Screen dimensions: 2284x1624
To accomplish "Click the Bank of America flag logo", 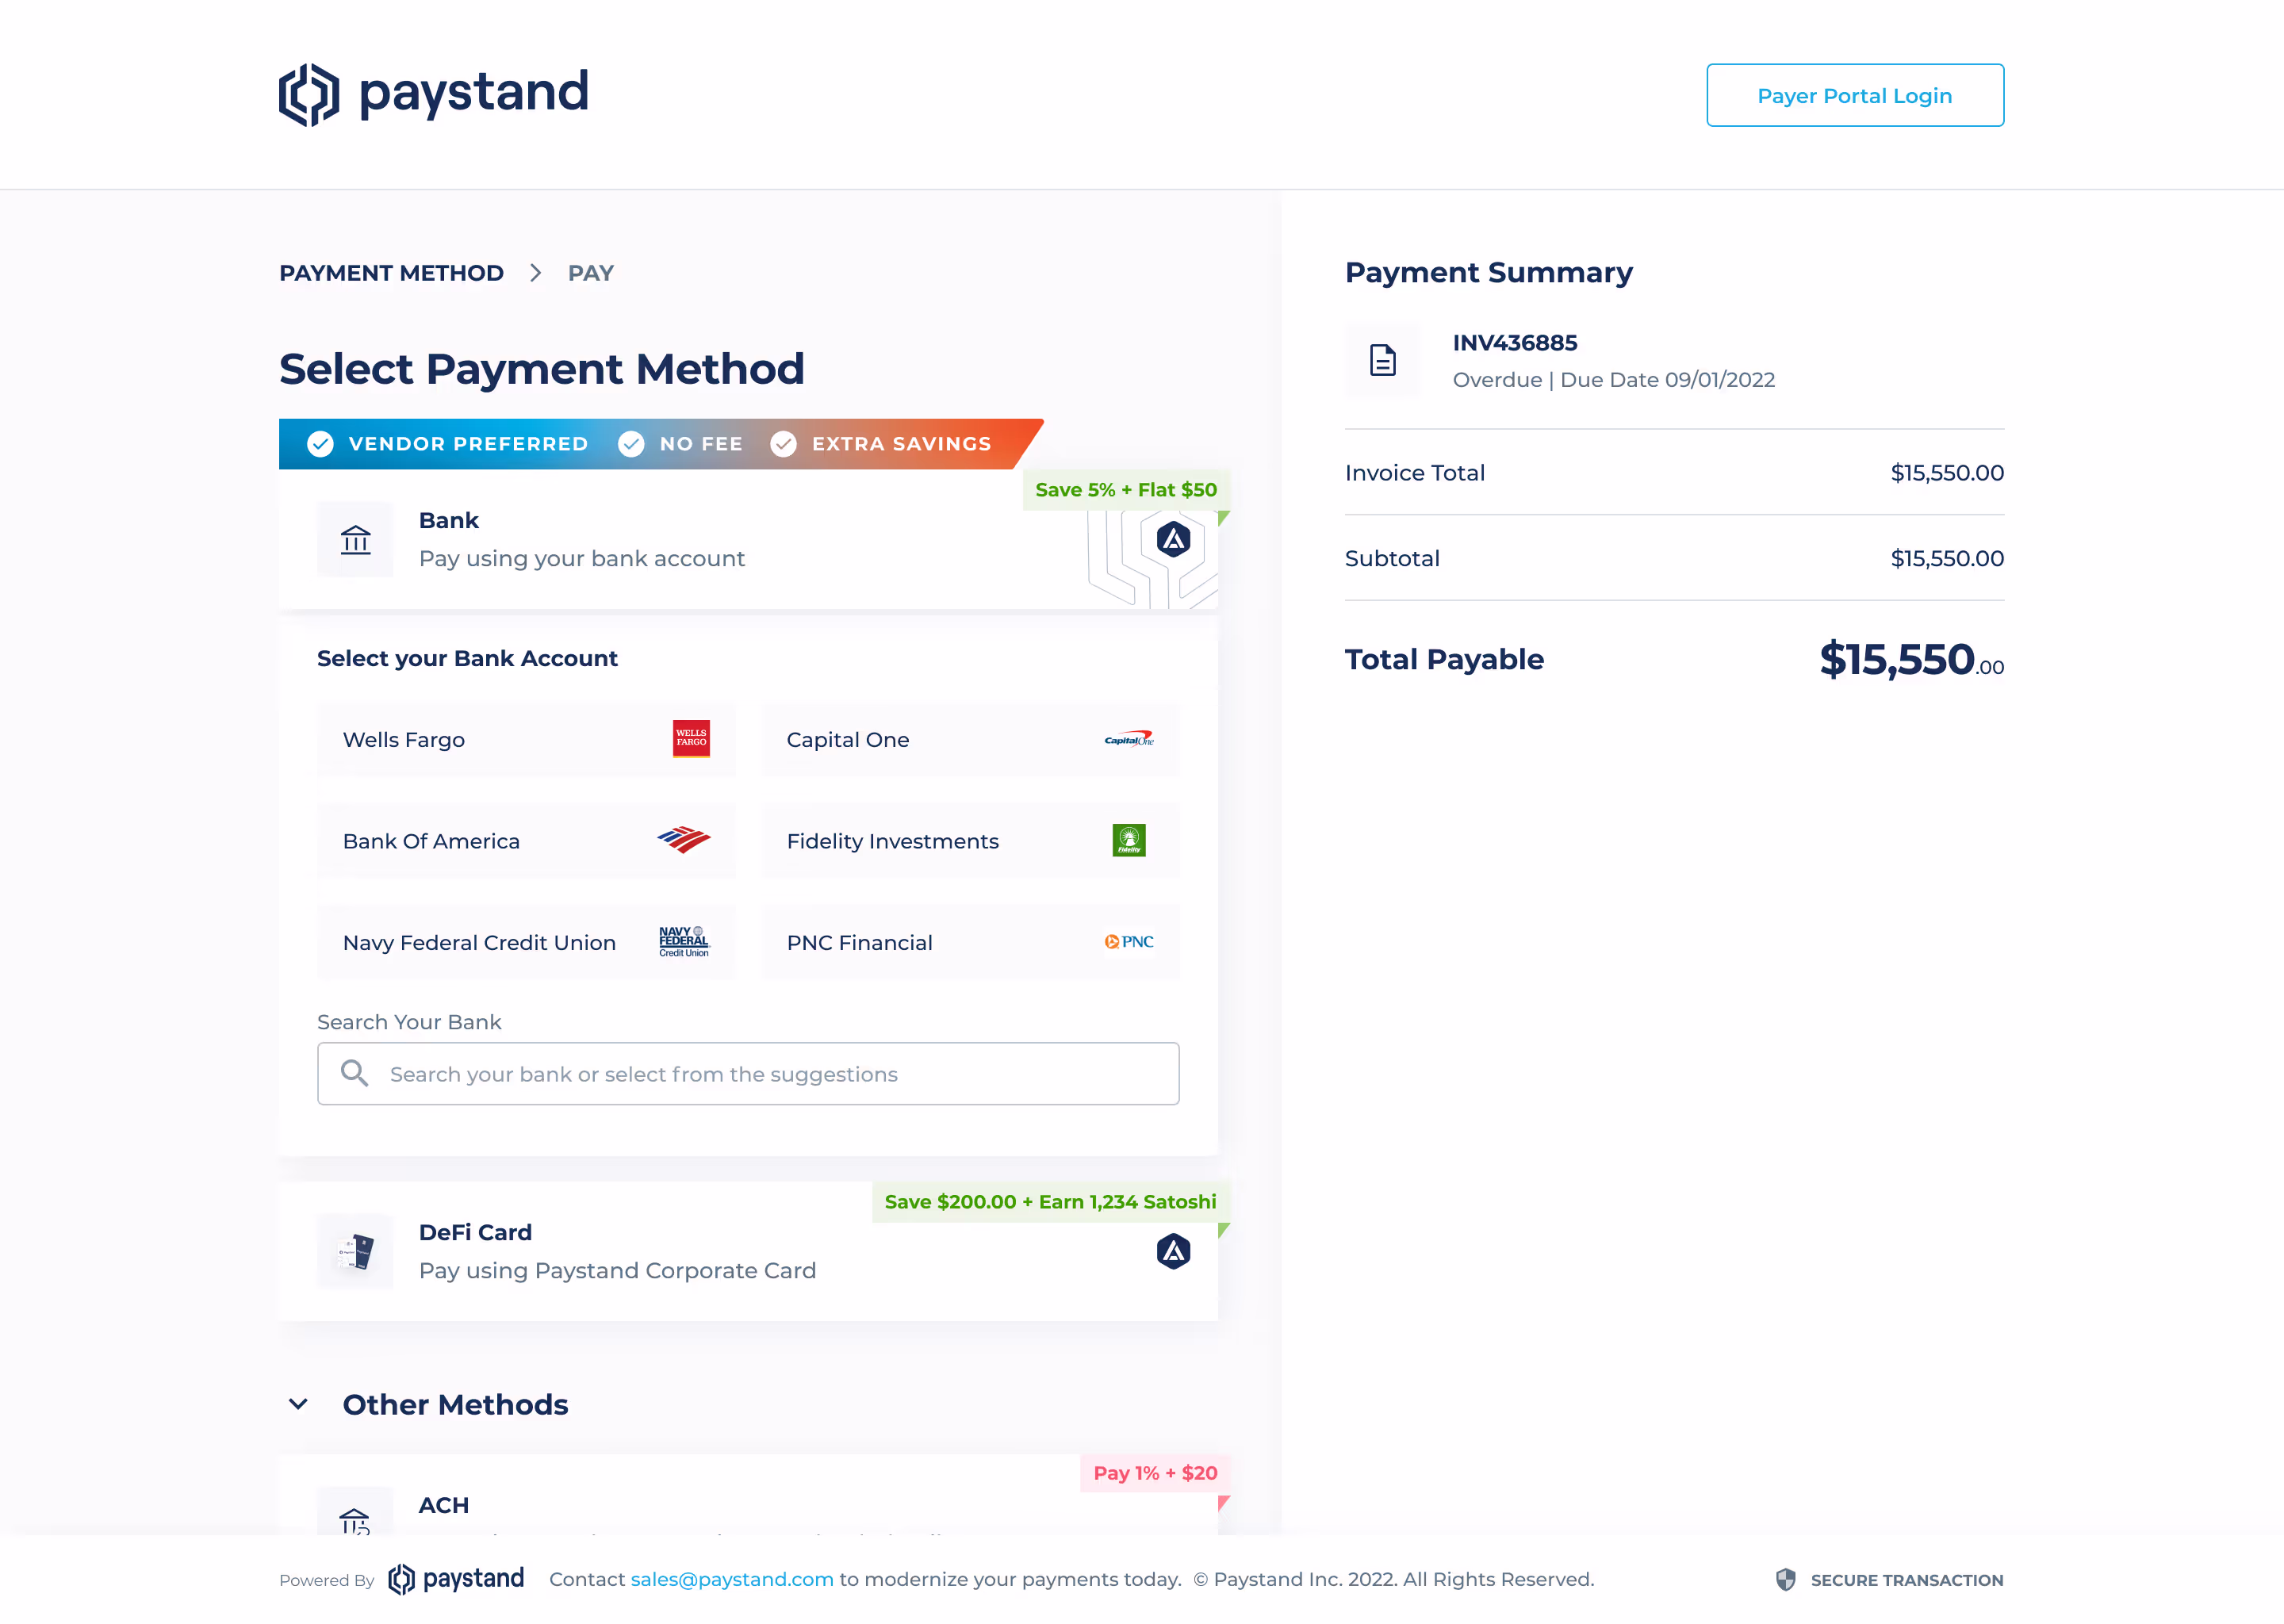I will coord(684,840).
